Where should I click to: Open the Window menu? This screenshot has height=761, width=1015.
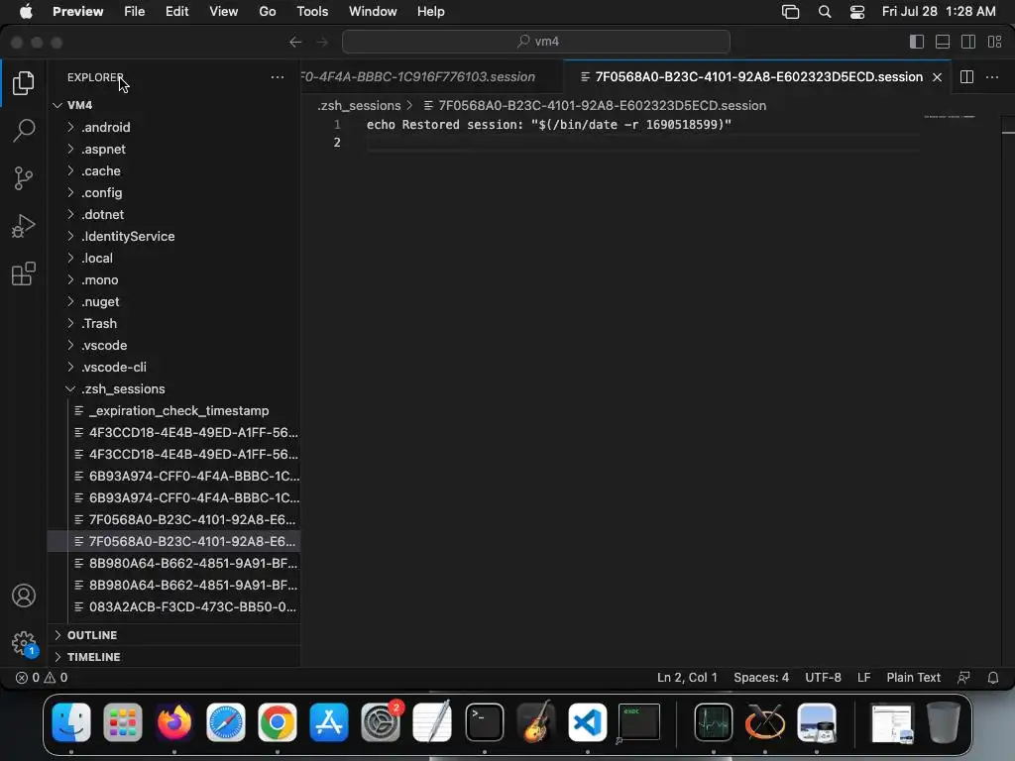pyautogui.click(x=373, y=12)
